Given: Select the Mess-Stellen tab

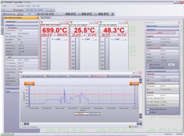Looking at the screenshot, I should (x=46, y=18).
